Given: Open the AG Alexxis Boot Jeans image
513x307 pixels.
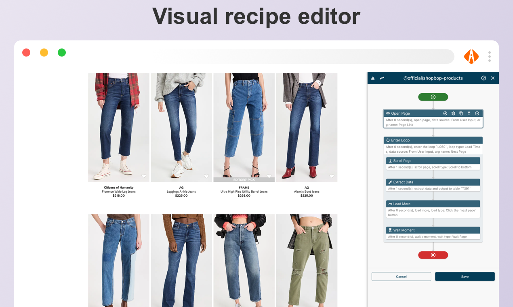Looking at the screenshot, I should [307, 127].
